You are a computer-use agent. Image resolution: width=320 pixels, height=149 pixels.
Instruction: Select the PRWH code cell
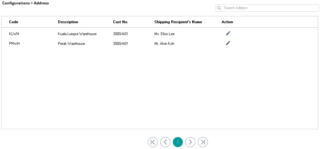[14, 44]
